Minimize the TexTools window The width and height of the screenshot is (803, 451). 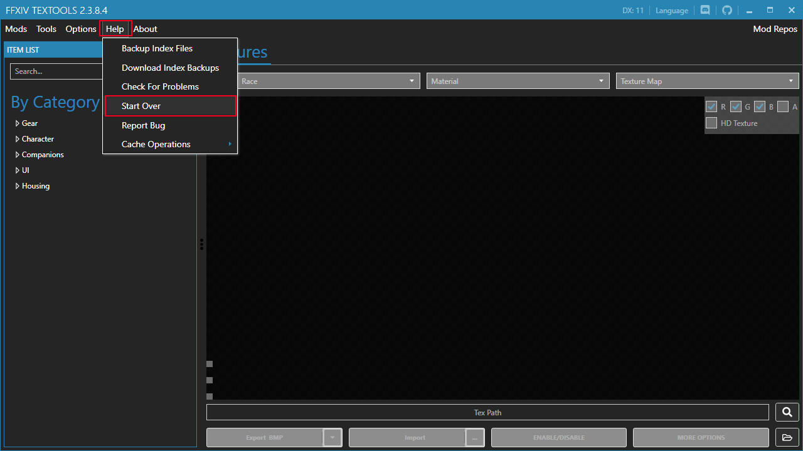click(x=749, y=10)
